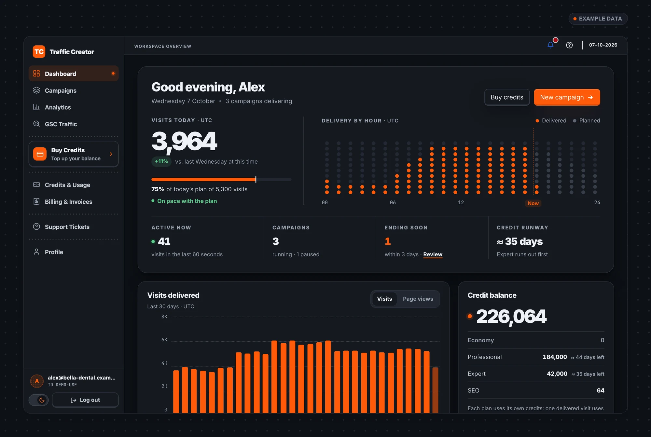This screenshot has width=651, height=437.
Task: Click the +11% change badge
Action: click(161, 161)
